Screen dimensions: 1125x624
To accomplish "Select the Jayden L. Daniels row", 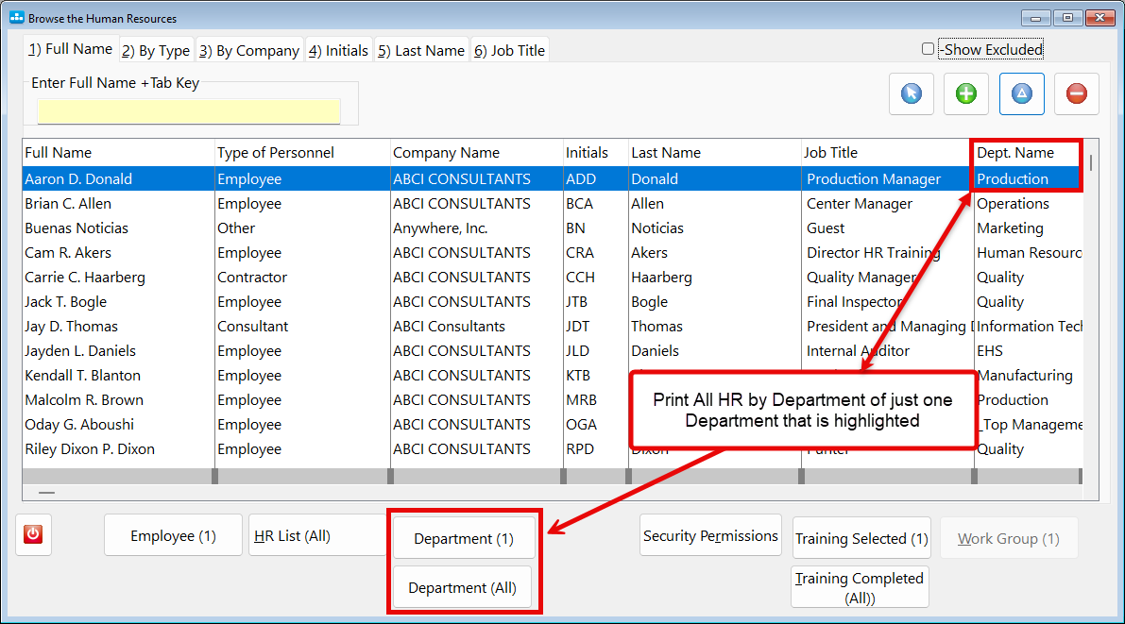I will click(x=551, y=351).
